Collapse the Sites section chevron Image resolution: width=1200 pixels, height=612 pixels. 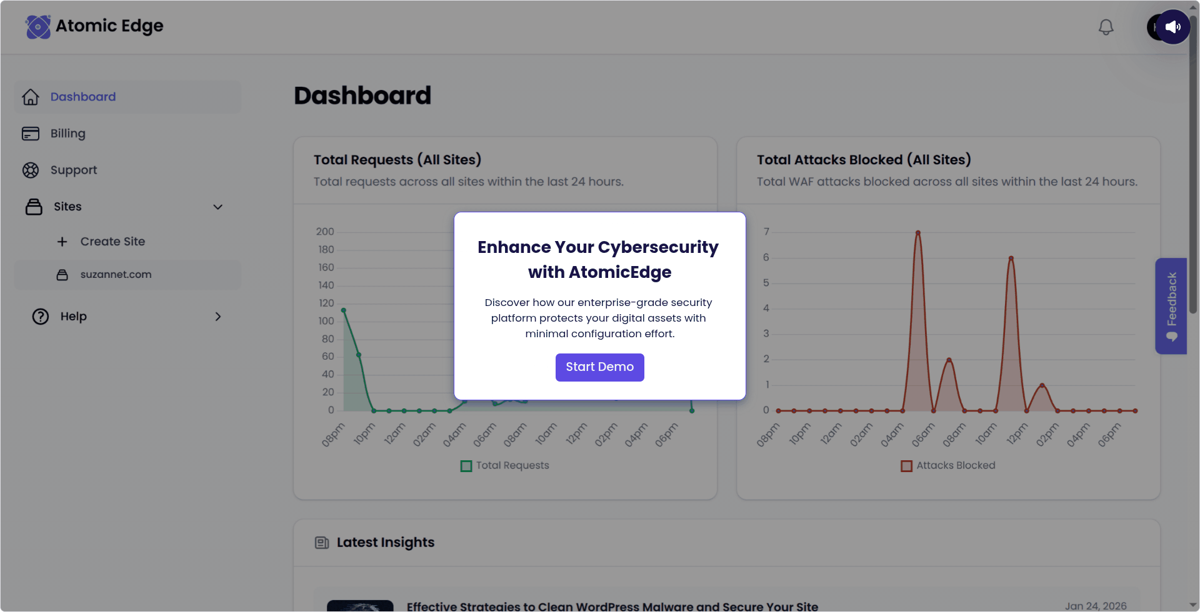click(217, 207)
